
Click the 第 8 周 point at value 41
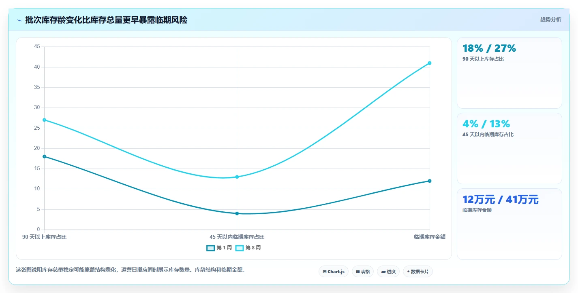430,63
